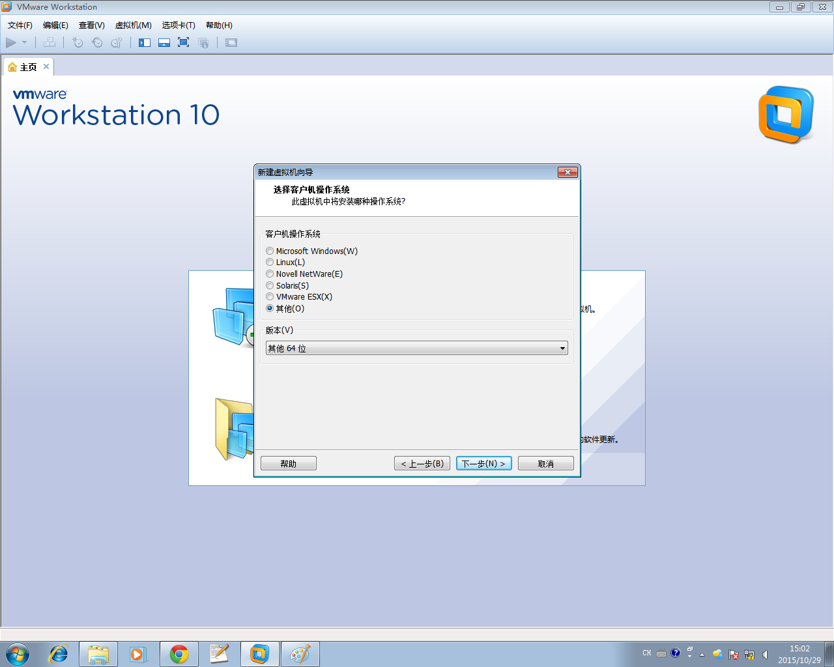Click the console view icon at toolbar end

[x=231, y=42]
